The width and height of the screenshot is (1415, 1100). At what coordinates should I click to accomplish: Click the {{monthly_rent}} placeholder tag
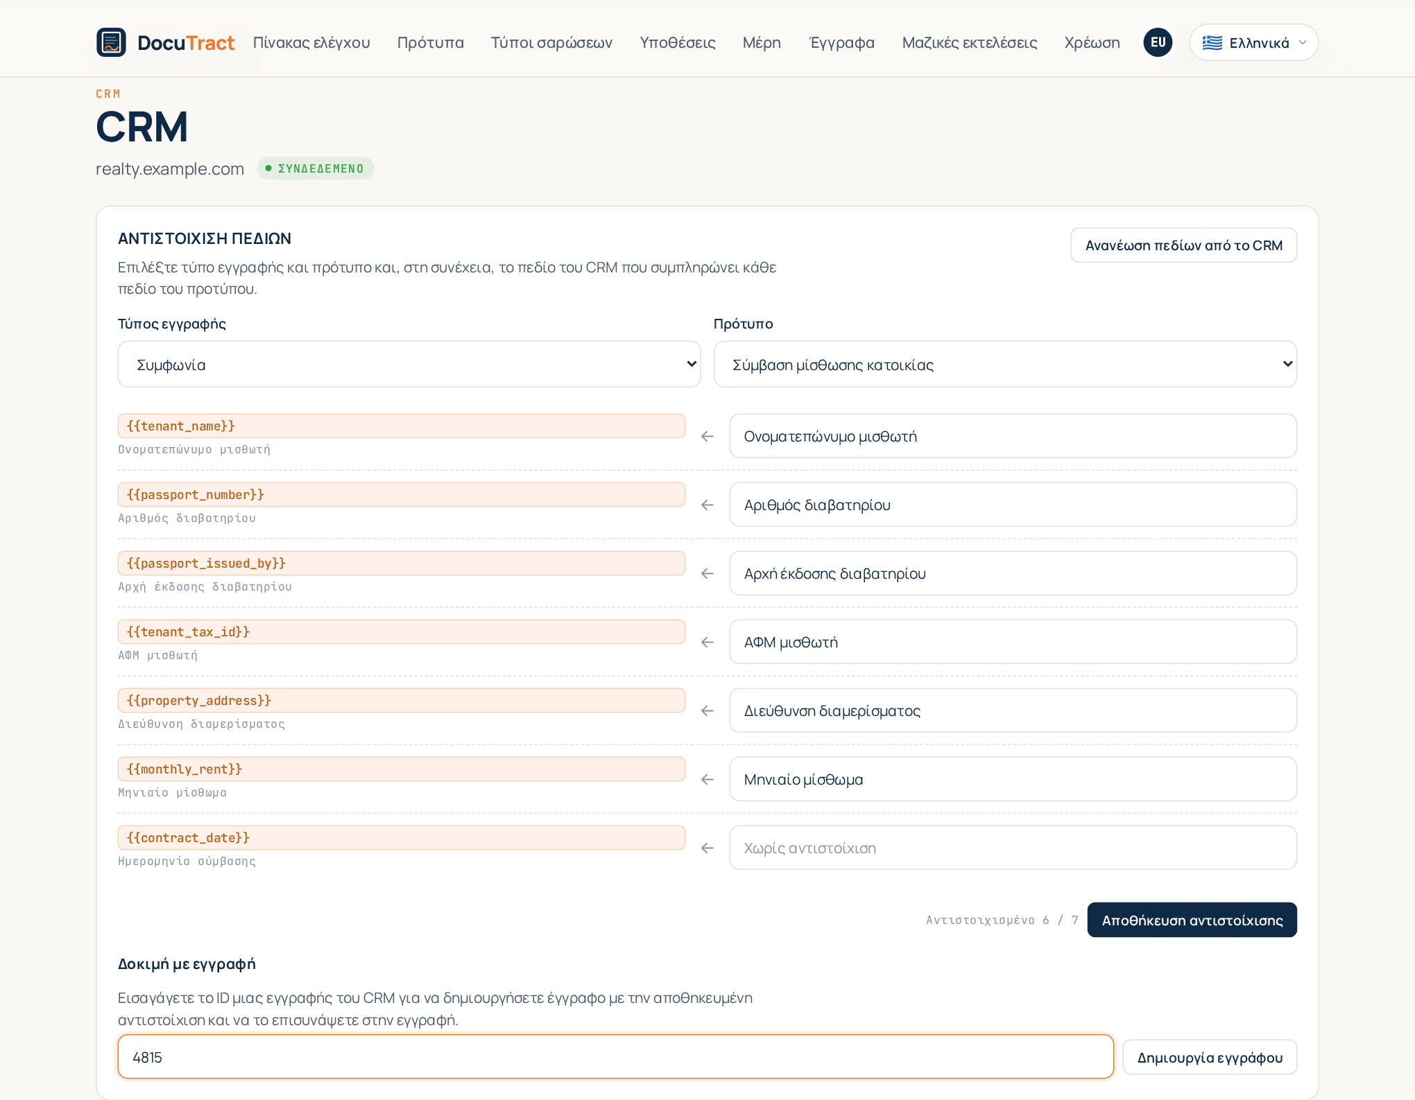(401, 769)
